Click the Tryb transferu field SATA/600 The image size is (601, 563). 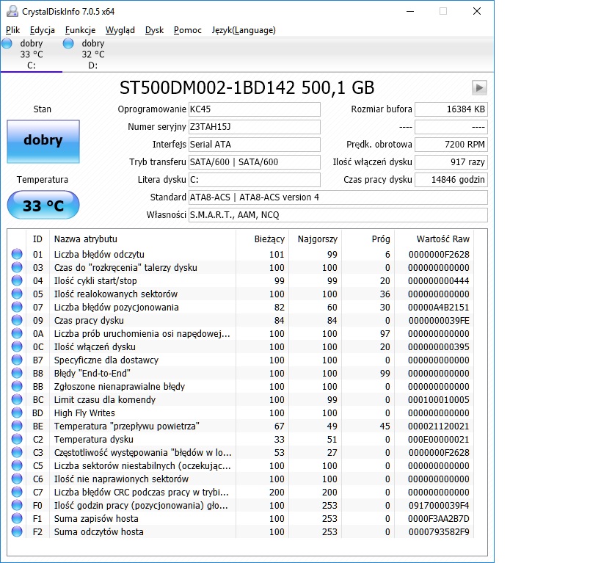click(x=255, y=162)
